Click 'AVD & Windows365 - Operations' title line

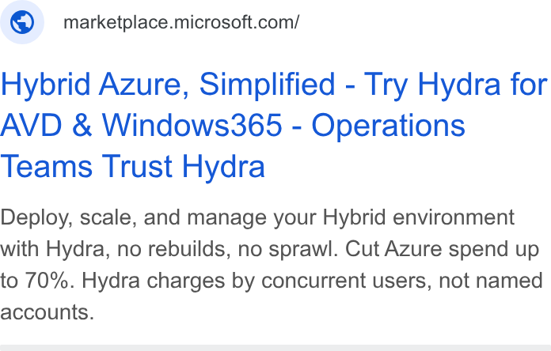click(233, 126)
